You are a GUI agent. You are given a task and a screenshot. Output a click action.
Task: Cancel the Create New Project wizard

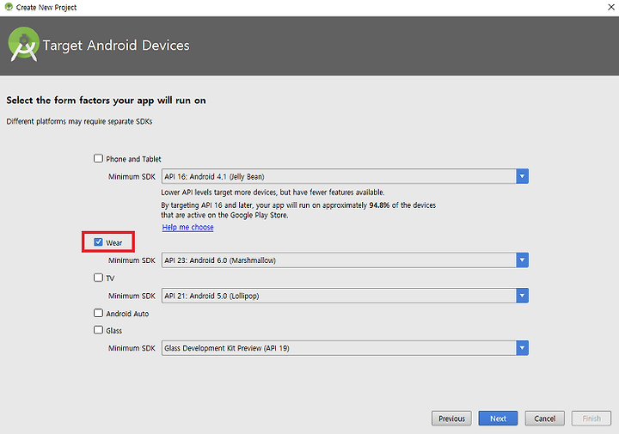[545, 419]
